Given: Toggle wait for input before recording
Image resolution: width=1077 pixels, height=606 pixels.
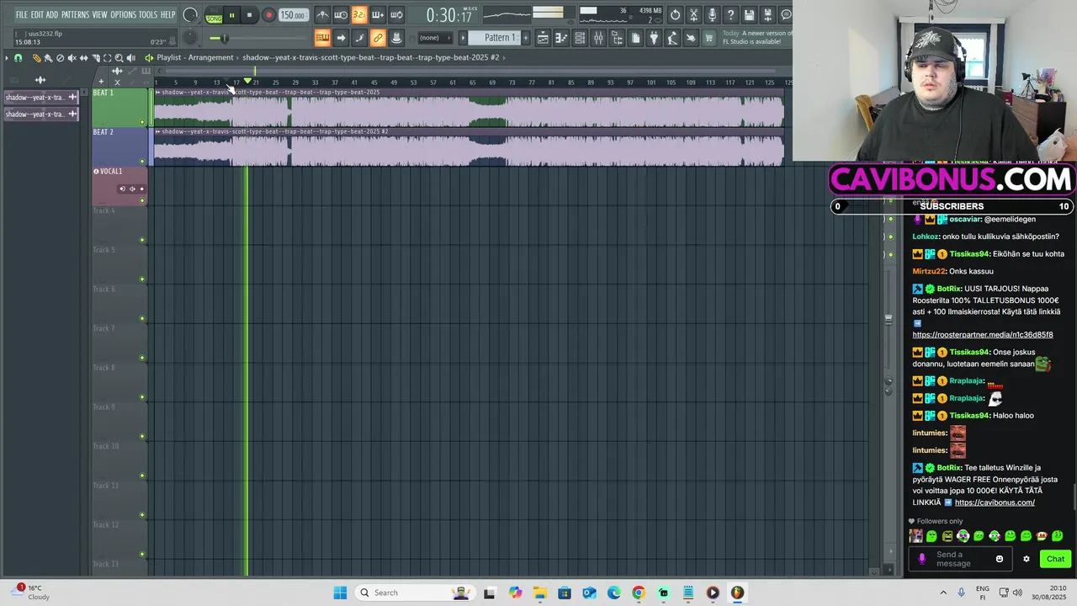Looking at the screenshot, I should pyautogui.click(x=341, y=15).
